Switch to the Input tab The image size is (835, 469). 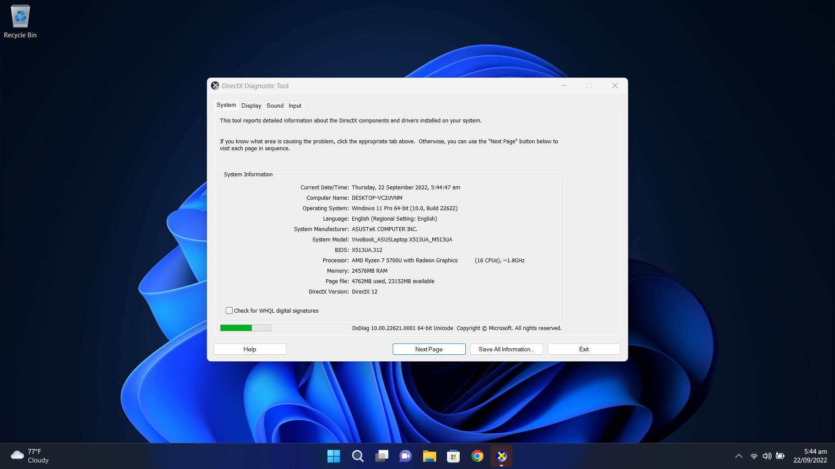coord(295,106)
